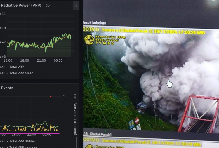This screenshot has height=148, width=219.
Task: Click the red event marker dot
Action: [51, 97]
